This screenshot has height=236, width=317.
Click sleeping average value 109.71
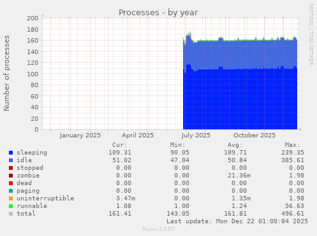coord(235,153)
